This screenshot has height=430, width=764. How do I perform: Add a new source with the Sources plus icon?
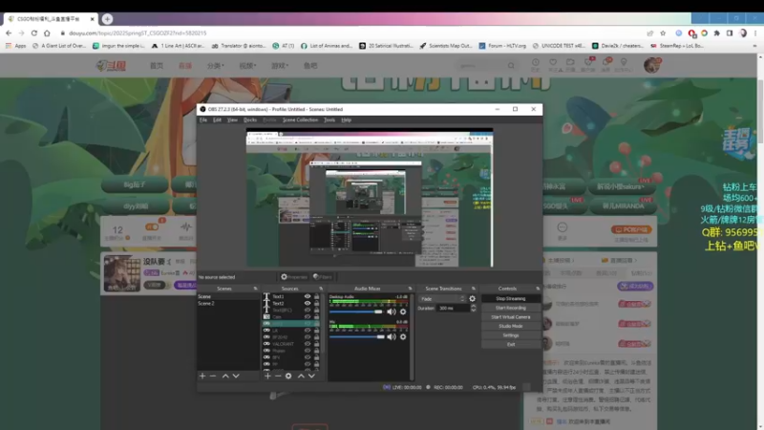[x=267, y=376]
